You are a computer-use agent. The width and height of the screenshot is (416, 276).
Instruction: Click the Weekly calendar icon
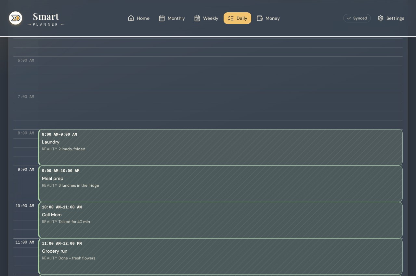pos(197,18)
